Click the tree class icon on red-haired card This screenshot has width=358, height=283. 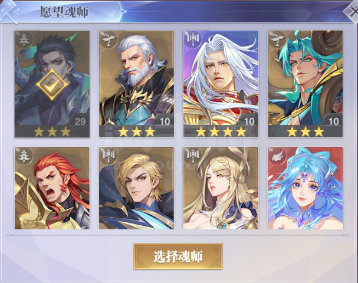[x=23, y=156]
